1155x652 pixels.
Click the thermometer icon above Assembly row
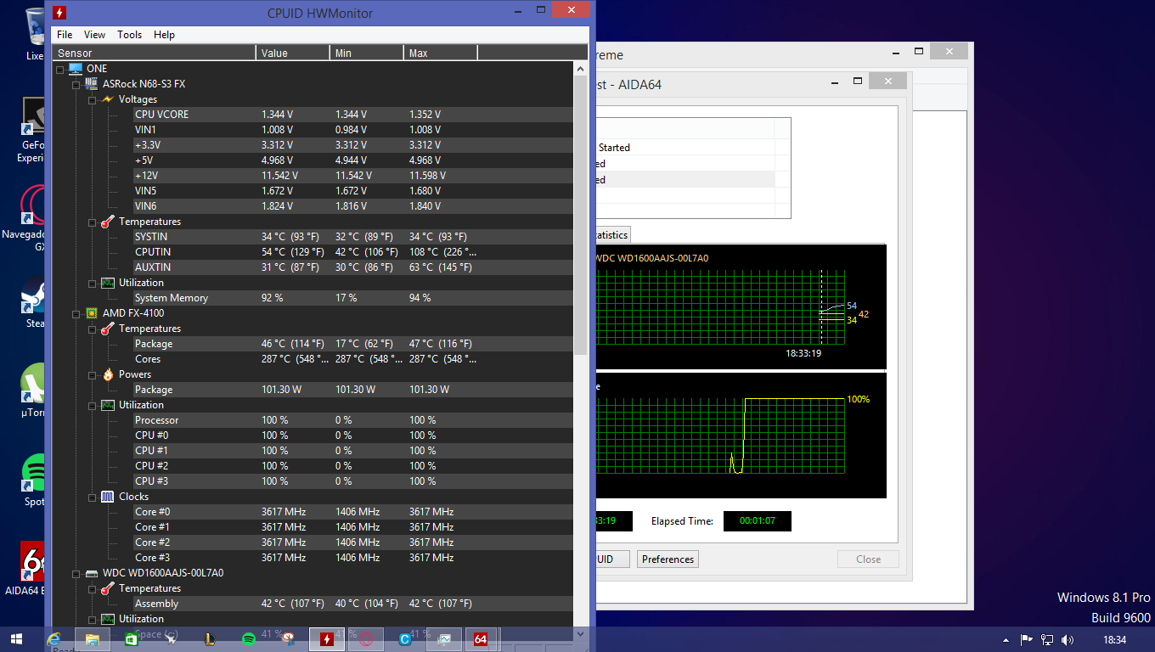pos(107,588)
